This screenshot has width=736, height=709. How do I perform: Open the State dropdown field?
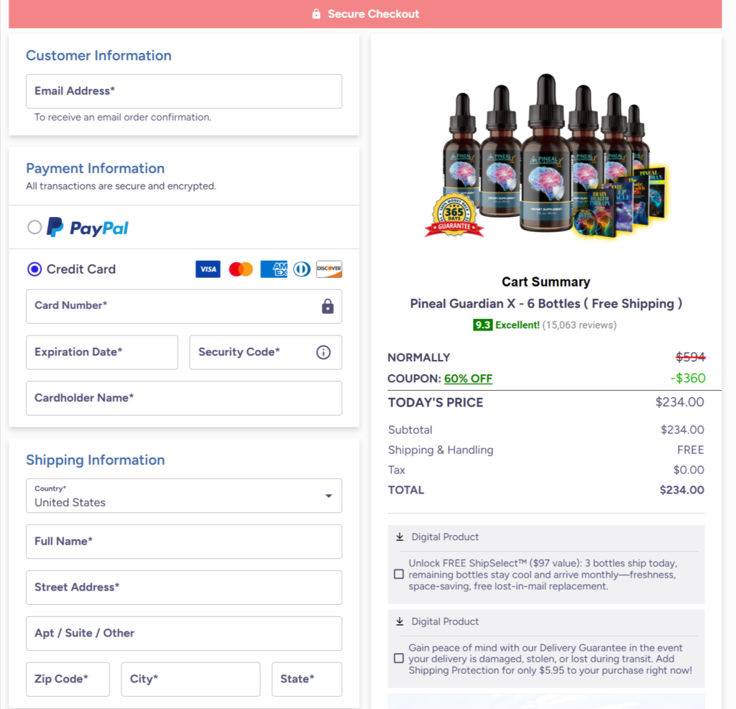pyautogui.click(x=306, y=680)
